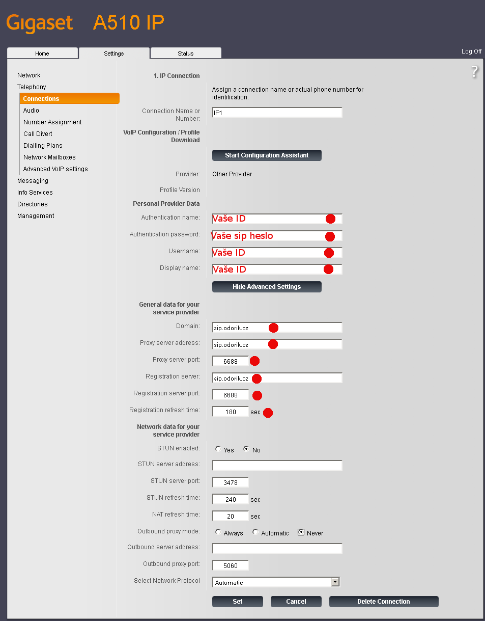Click the 'Other Provider' value text

[232, 174]
